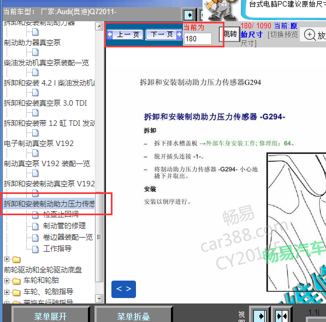Select 制动真空泵 V192 装配一览 item

coord(47,163)
